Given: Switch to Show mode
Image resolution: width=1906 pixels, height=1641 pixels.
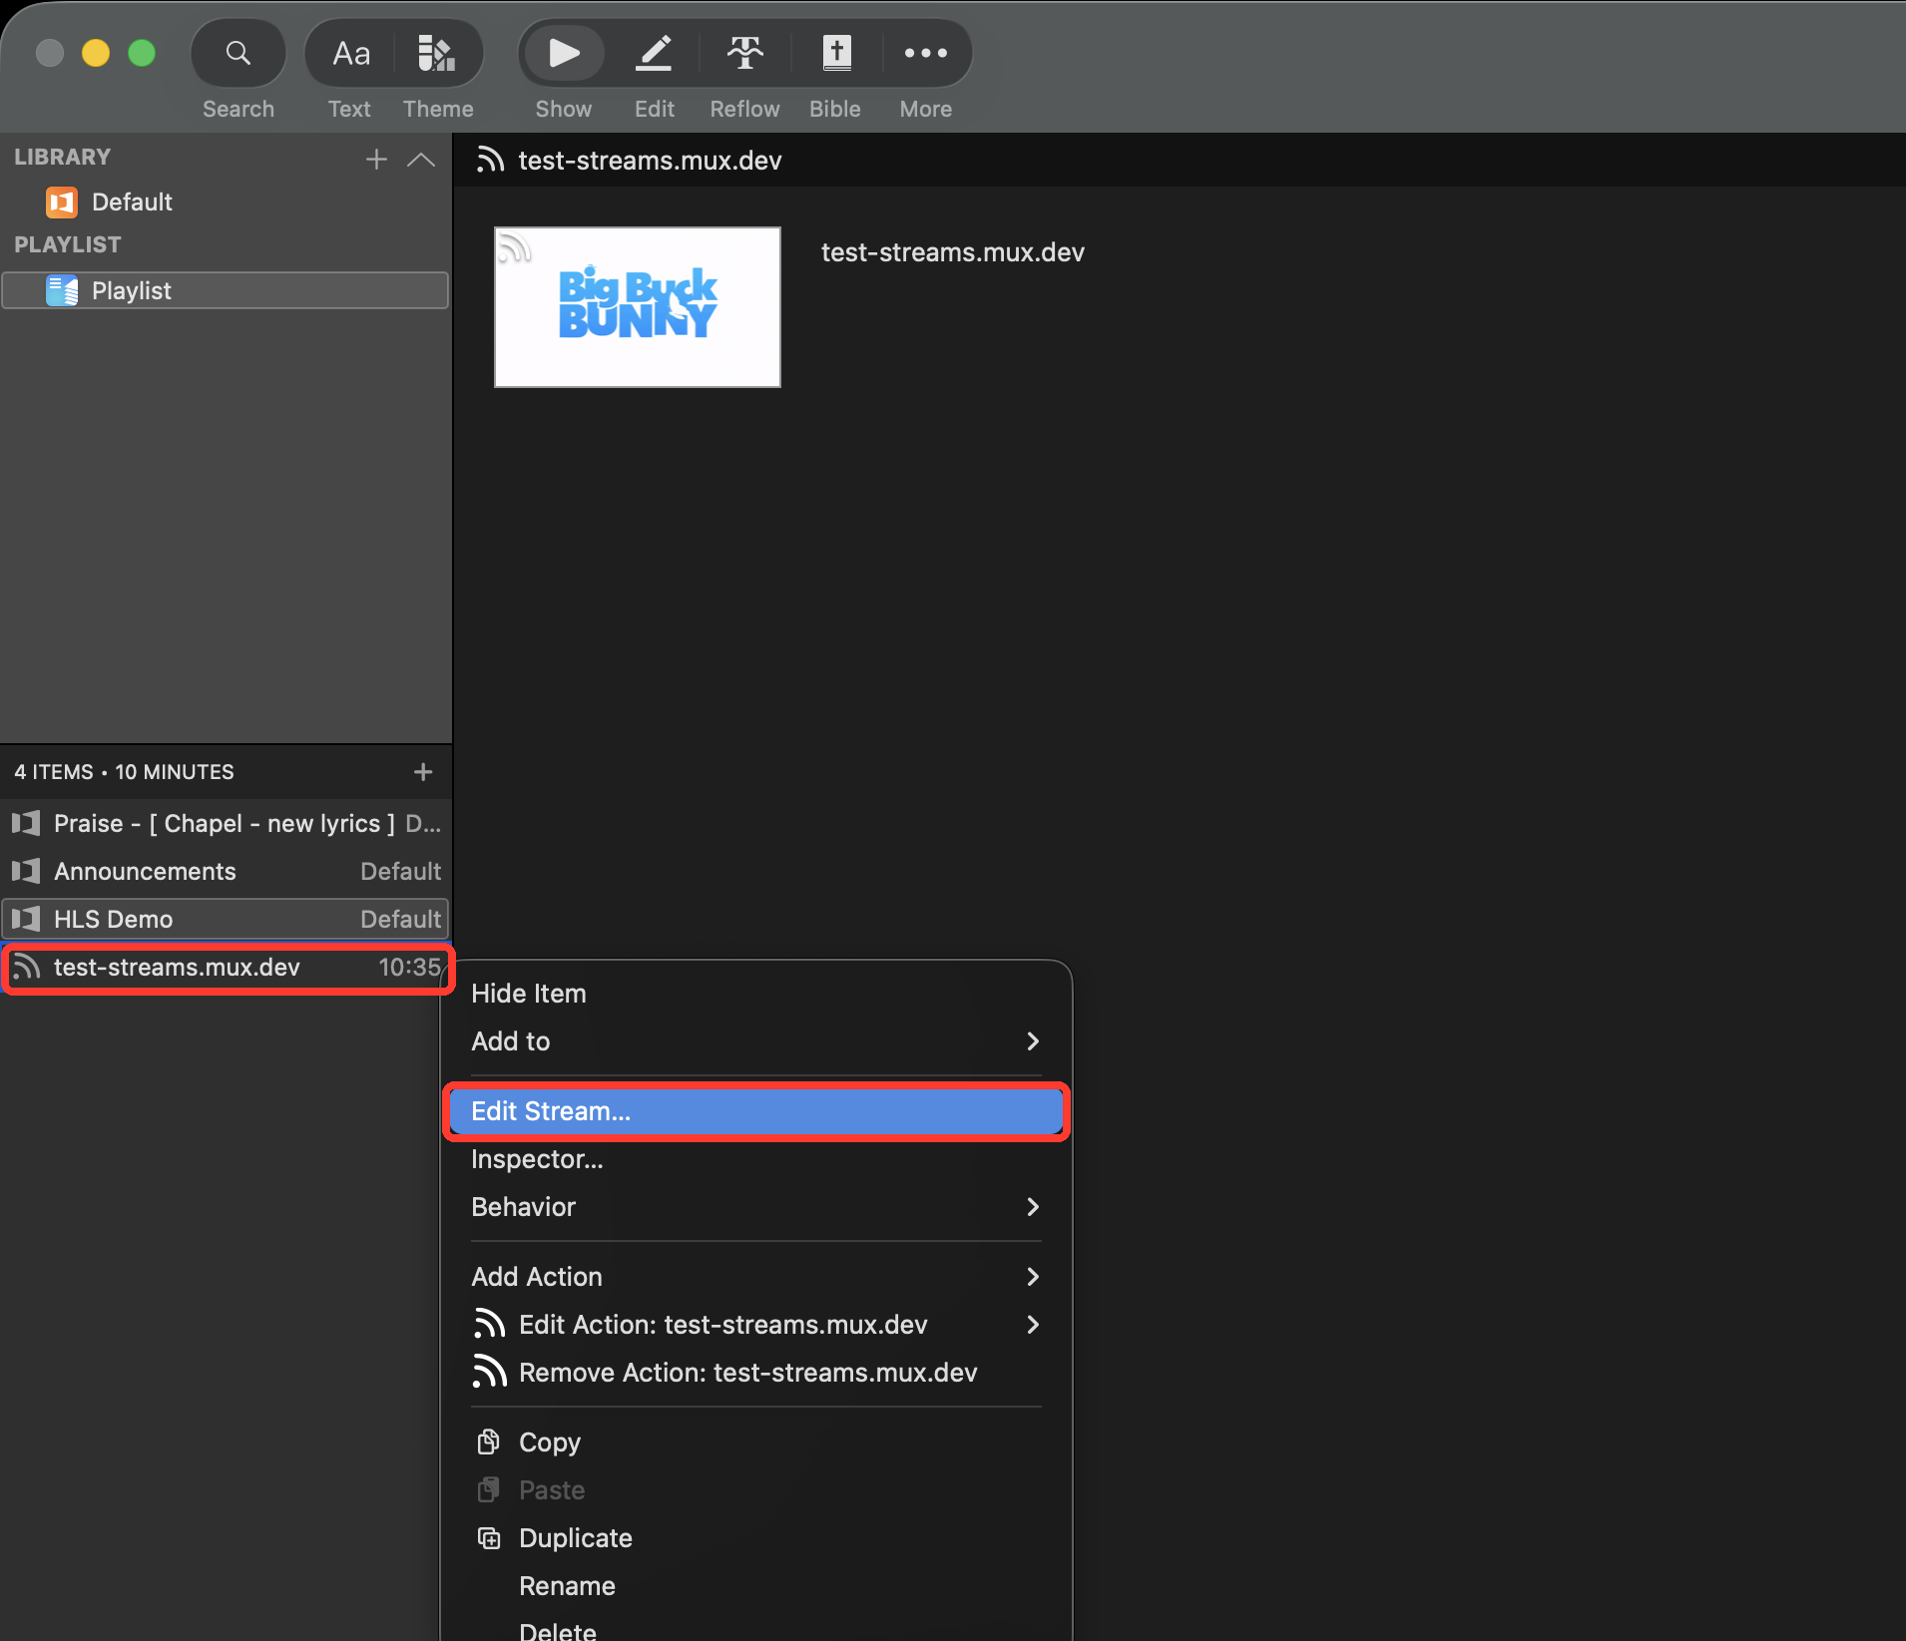Looking at the screenshot, I should [x=564, y=53].
